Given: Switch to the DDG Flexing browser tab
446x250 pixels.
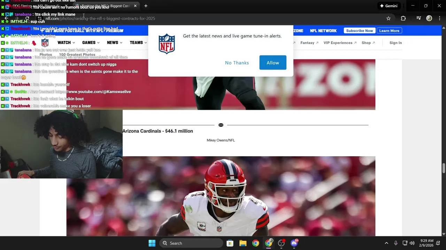Looking at the screenshot, I should click(37, 6).
